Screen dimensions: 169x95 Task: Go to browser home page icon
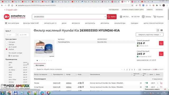click(12, 5)
